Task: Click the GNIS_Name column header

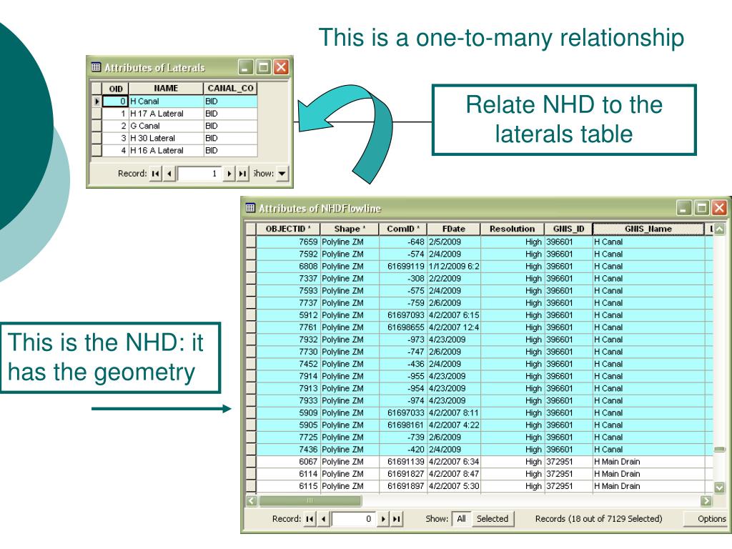Action: (x=648, y=229)
